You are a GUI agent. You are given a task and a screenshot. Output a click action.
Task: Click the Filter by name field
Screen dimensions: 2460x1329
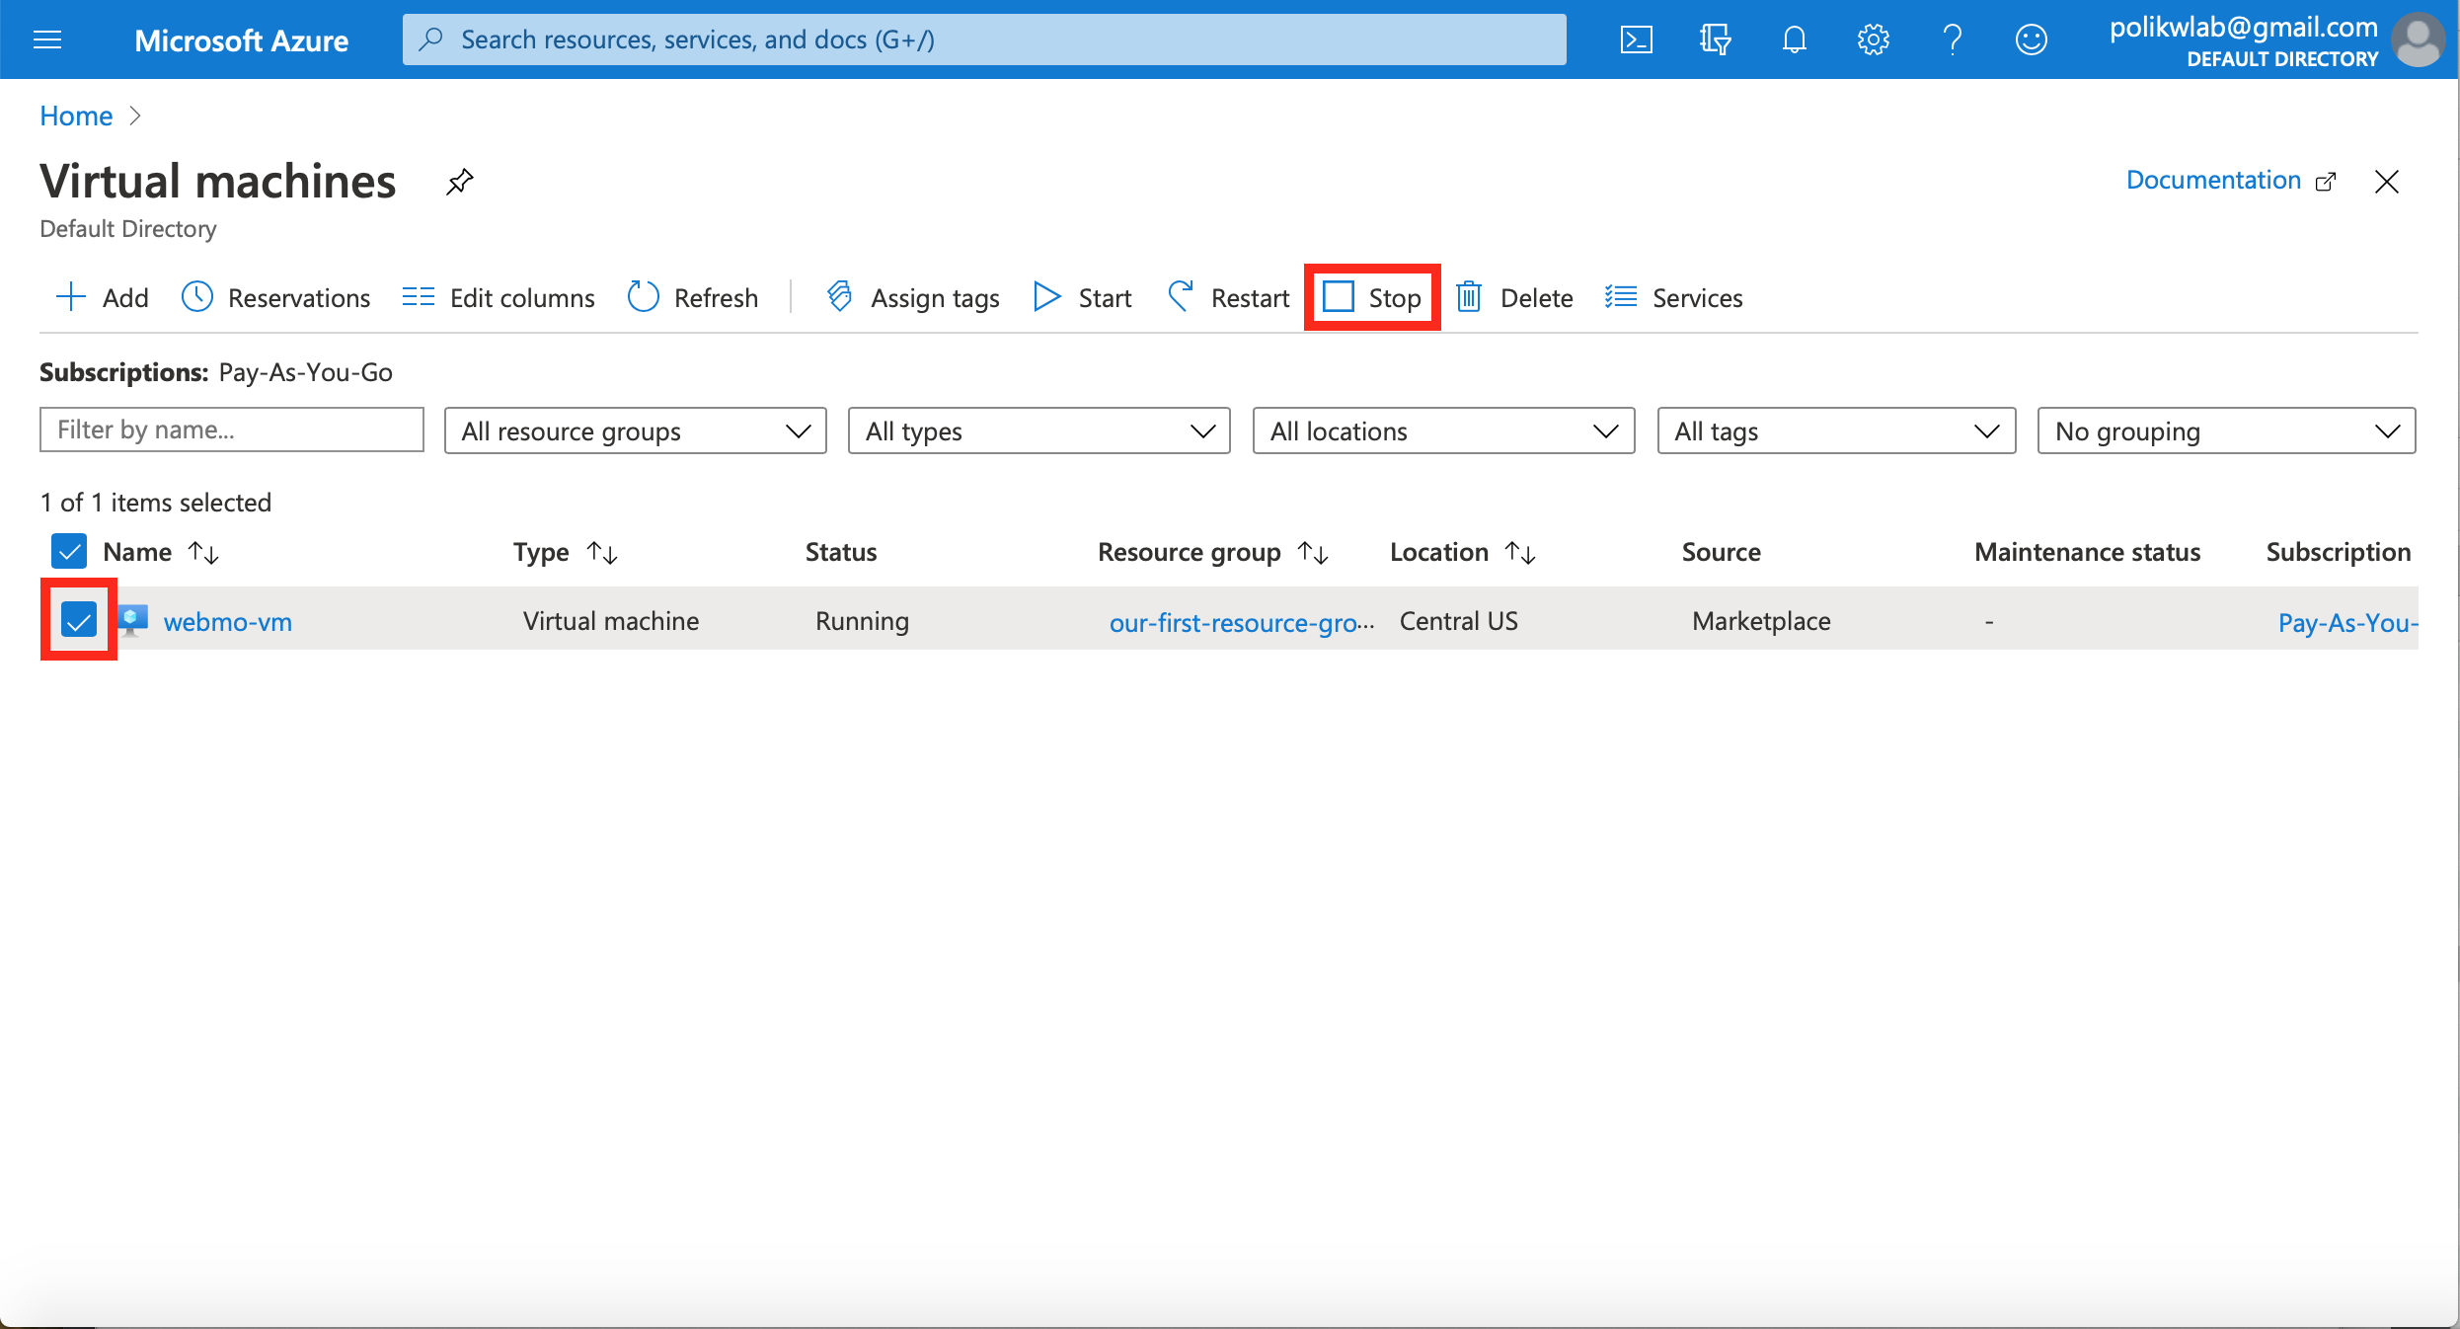[x=231, y=430]
